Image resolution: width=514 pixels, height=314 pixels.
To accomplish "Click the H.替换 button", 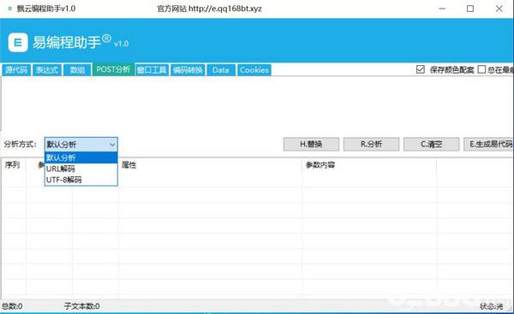I will (311, 144).
